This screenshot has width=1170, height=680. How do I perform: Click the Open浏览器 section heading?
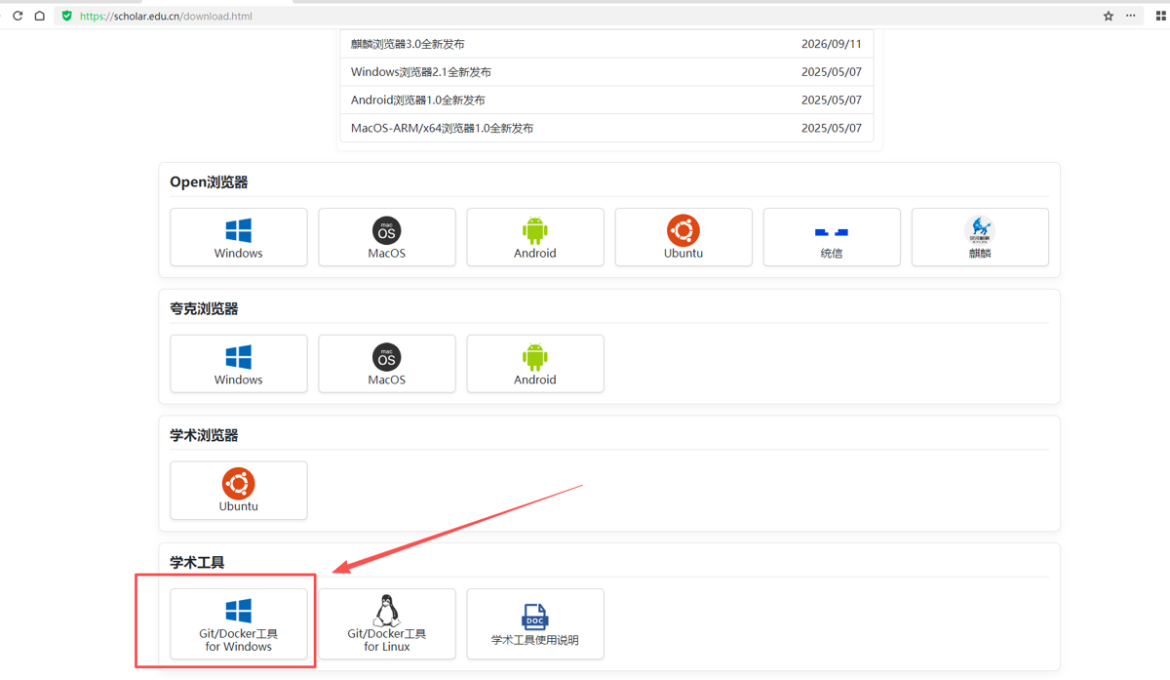tap(209, 182)
